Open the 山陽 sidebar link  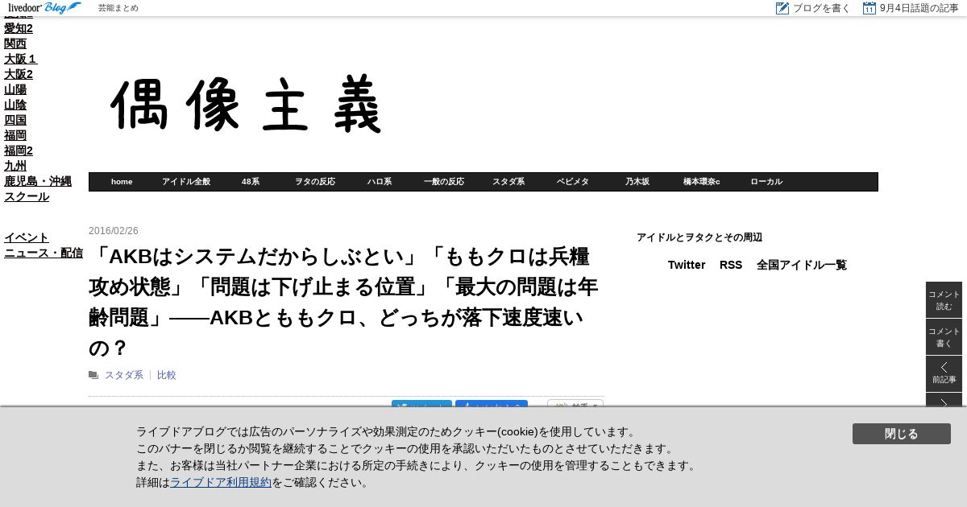(15, 89)
